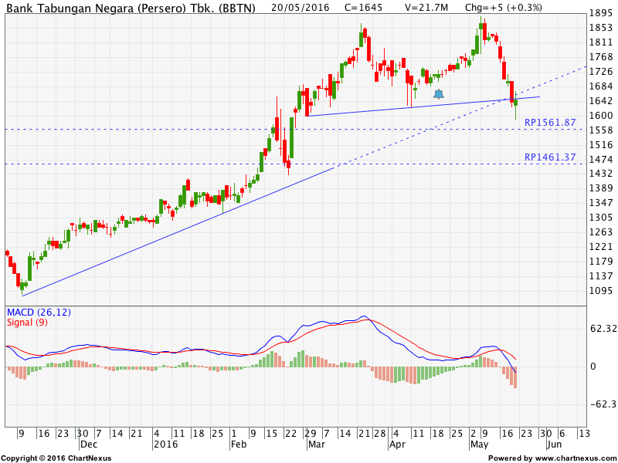Select the chart title Bank Tabungan Negara (Persero) Tbk. (BBTN)
This screenshot has height=463, width=618.
click(x=131, y=8)
